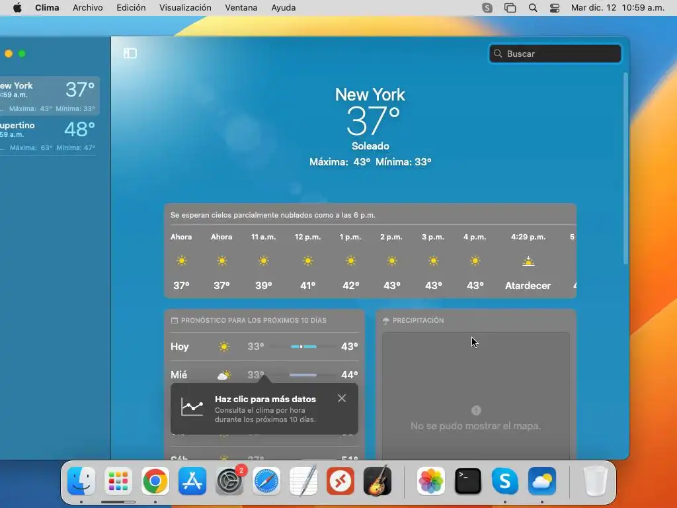Open the Ayuda menu
677x508 pixels.
283,8
